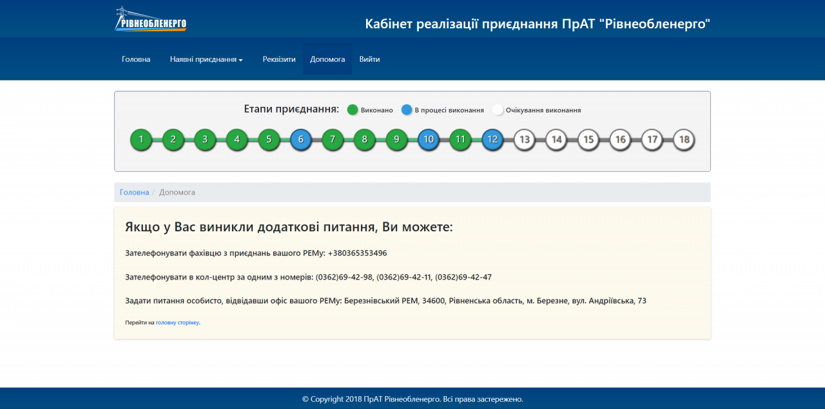
Task: Select pending stage 17 circle
Action: click(652, 139)
